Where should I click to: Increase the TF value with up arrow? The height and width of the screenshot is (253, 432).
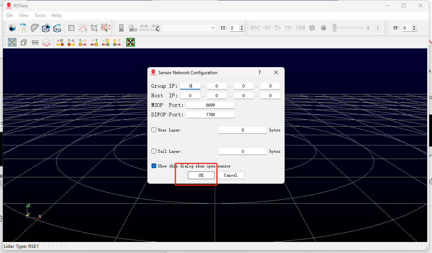tap(414, 26)
